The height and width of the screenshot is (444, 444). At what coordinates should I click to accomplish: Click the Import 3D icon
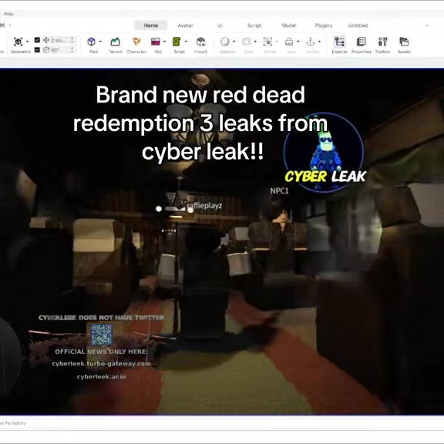[x=200, y=42]
